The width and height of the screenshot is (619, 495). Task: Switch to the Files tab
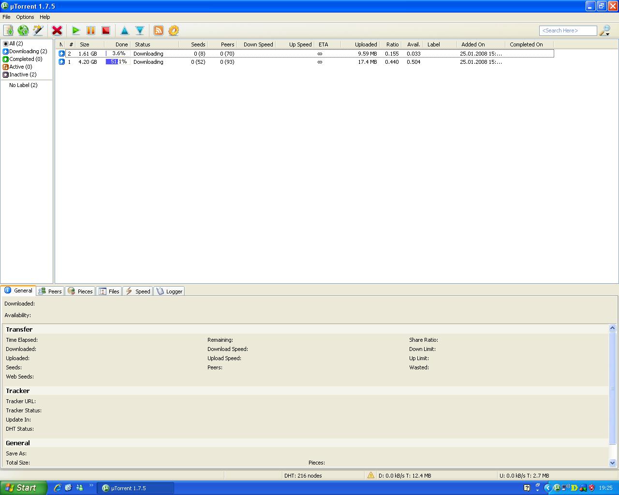[109, 291]
